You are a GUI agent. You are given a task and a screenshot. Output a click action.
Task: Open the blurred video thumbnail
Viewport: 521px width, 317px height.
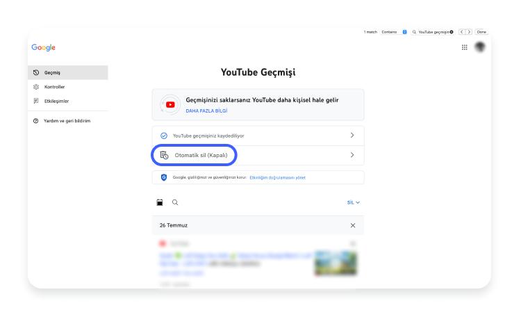pyautogui.click(x=336, y=263)
